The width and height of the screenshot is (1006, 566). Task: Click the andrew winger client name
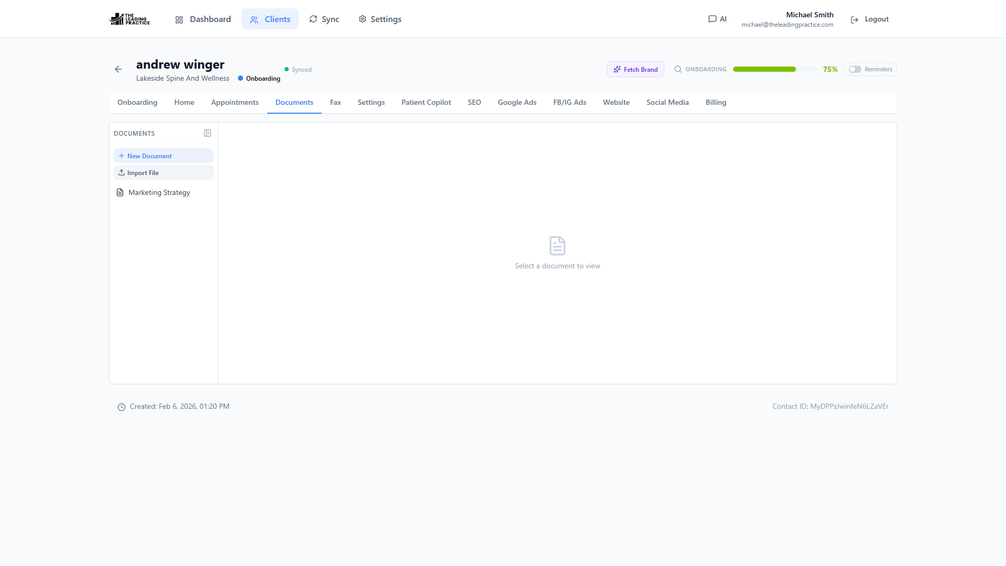point(180,64)
